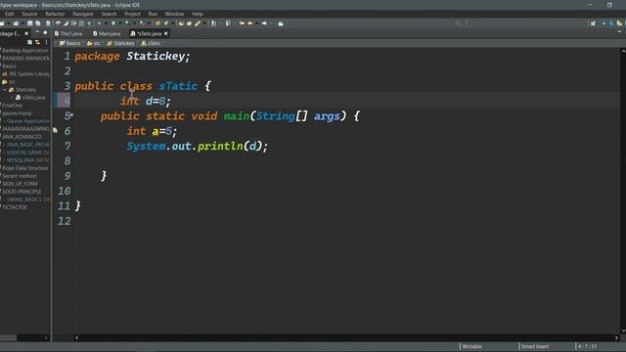Switch to the Main.java editor tab
This screenshot has width=626, height=352.
tap(107, 33)
